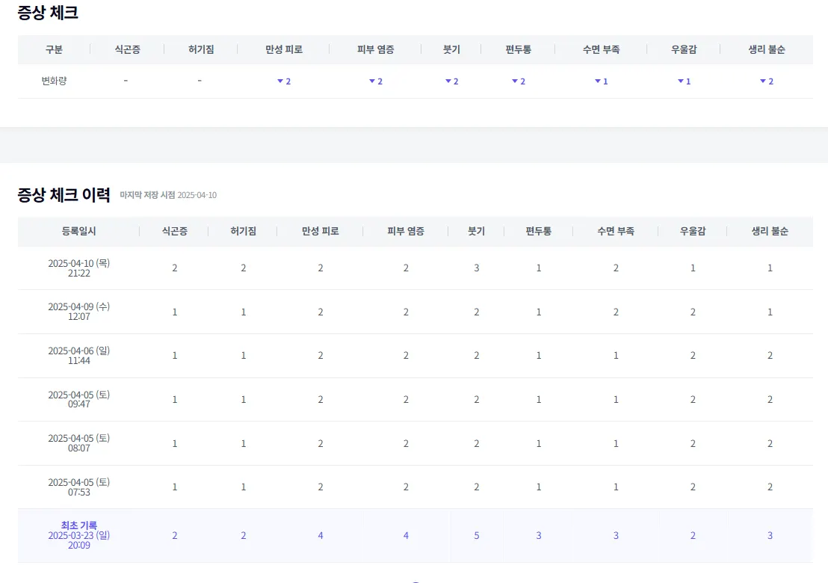Click the decrease arrow for 피부 염증 change
Screen dimensions: 828x583
371,81
